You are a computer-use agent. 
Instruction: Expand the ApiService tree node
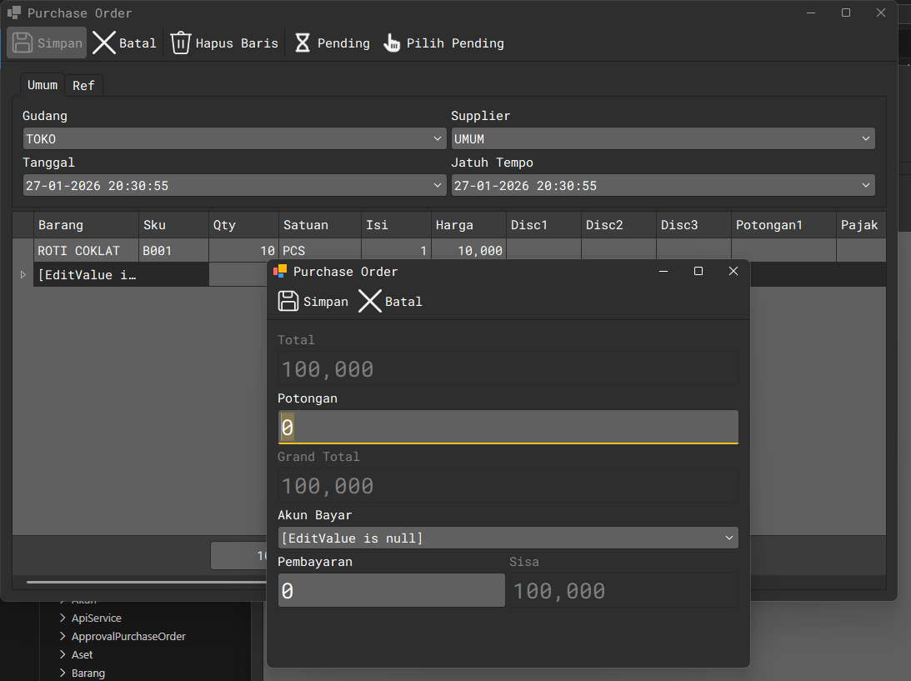(x=63, y=618)
